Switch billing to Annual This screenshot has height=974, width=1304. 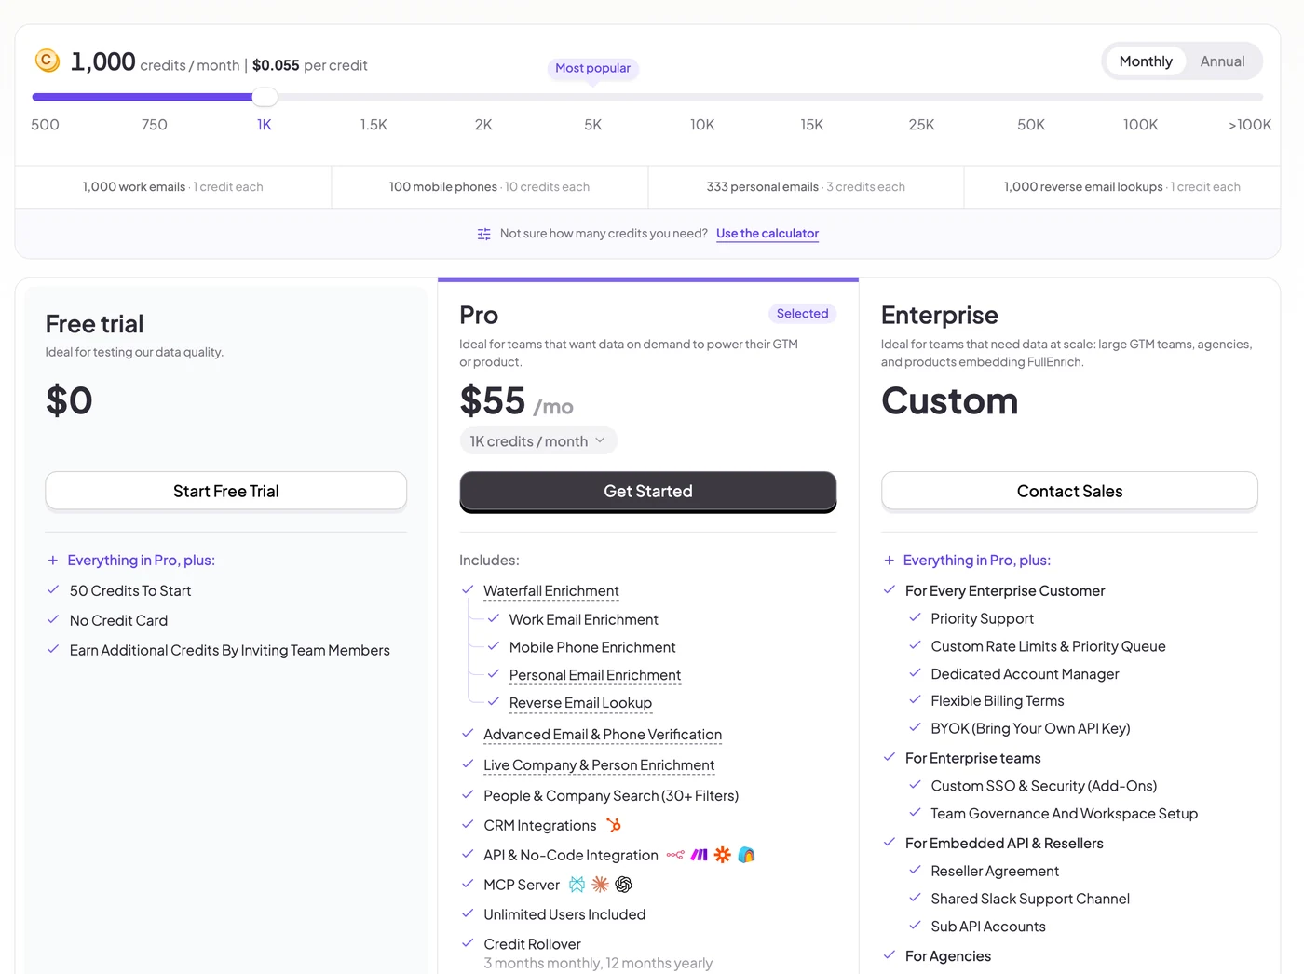point(1222,61)
